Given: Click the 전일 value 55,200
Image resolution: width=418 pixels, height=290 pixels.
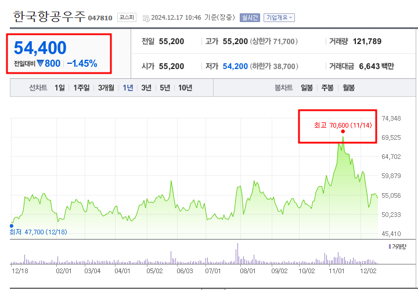Looking at the screenshot, I should pyautogui.click(x=171, y=41).
